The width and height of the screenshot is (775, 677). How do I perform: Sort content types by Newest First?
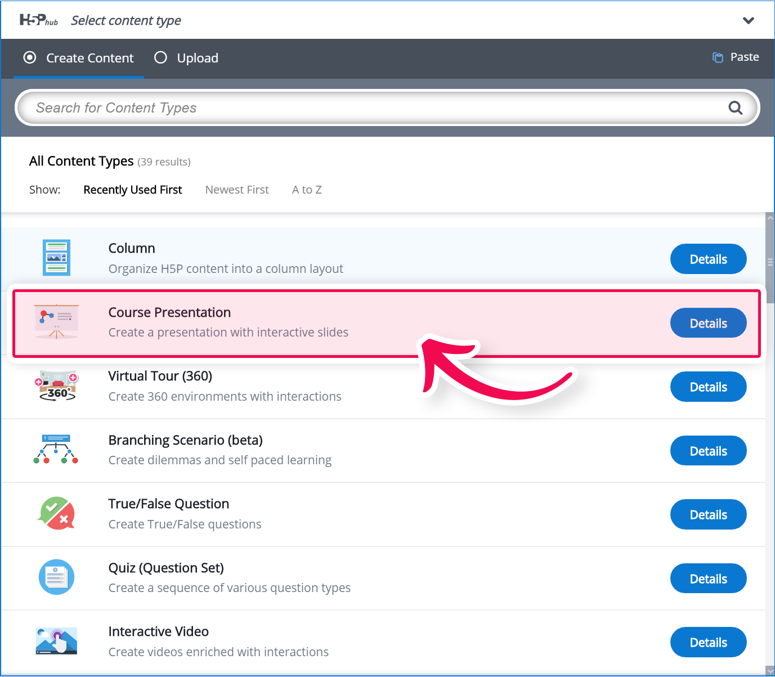tap(237, 190)
